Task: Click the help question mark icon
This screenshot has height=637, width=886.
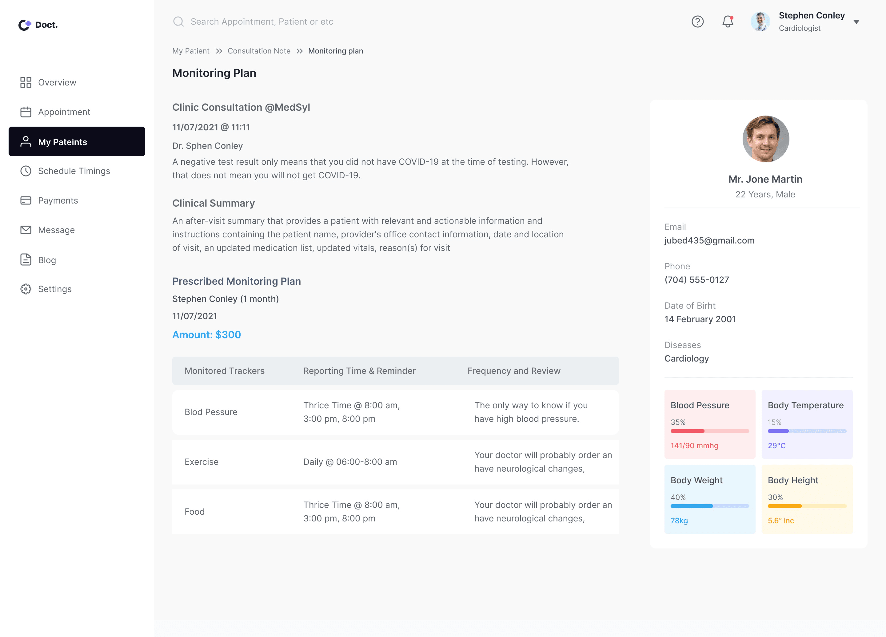Action: (x=697, y=22)
